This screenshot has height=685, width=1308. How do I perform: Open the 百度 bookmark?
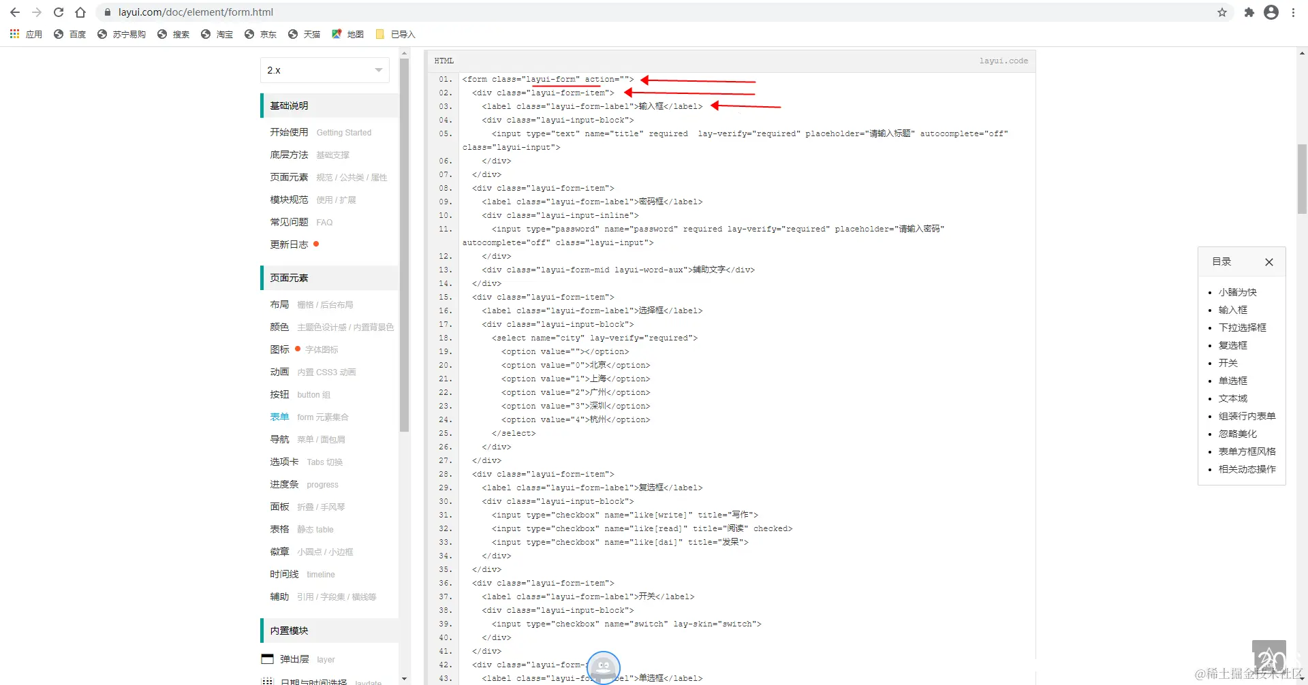[x=69, y=34]
